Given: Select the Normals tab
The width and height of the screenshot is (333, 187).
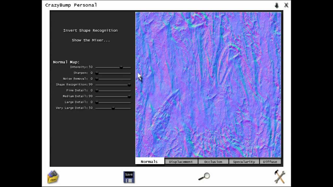Looking at the screenshot, I should 150,161.
